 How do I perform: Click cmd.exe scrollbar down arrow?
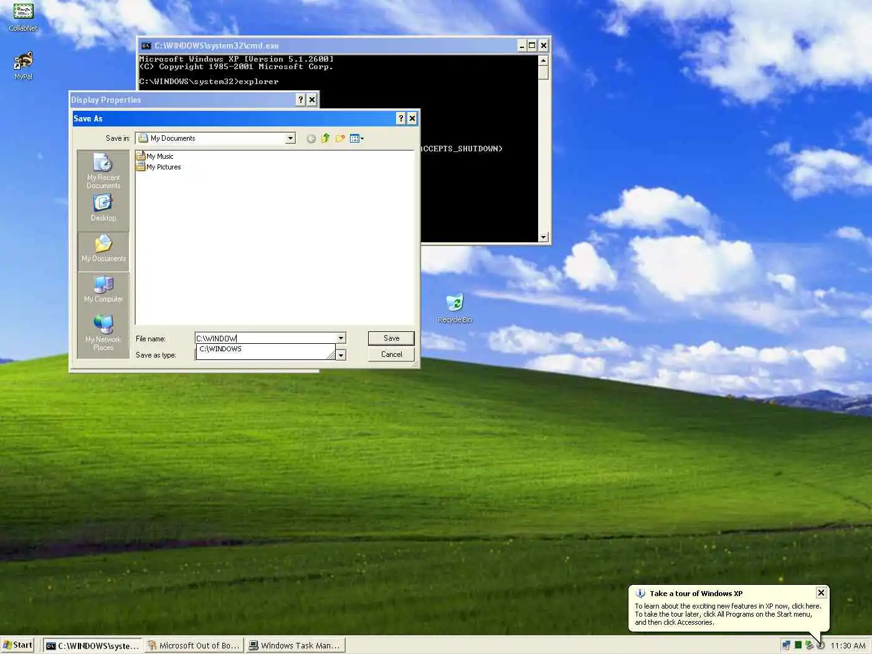543,237
